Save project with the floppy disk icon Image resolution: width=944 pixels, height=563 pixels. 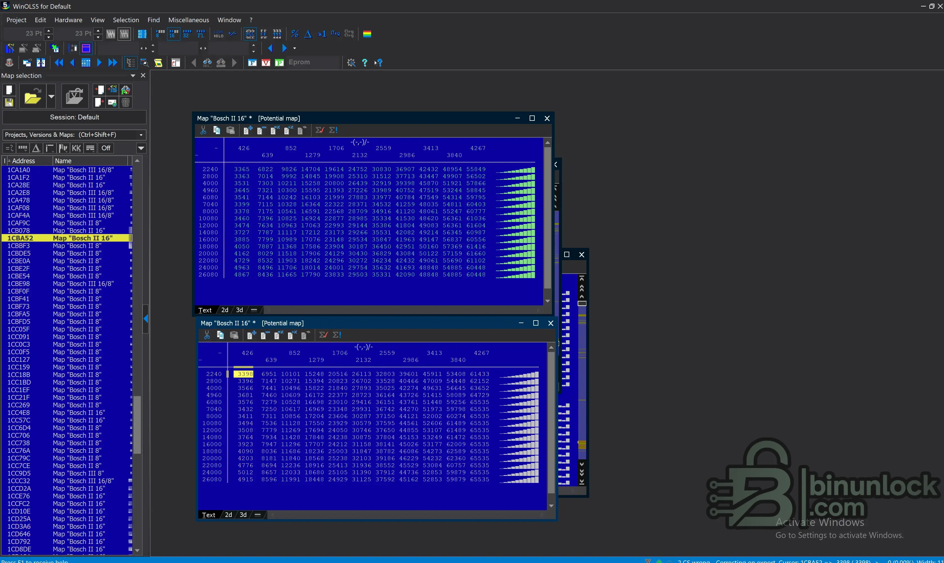9,102
